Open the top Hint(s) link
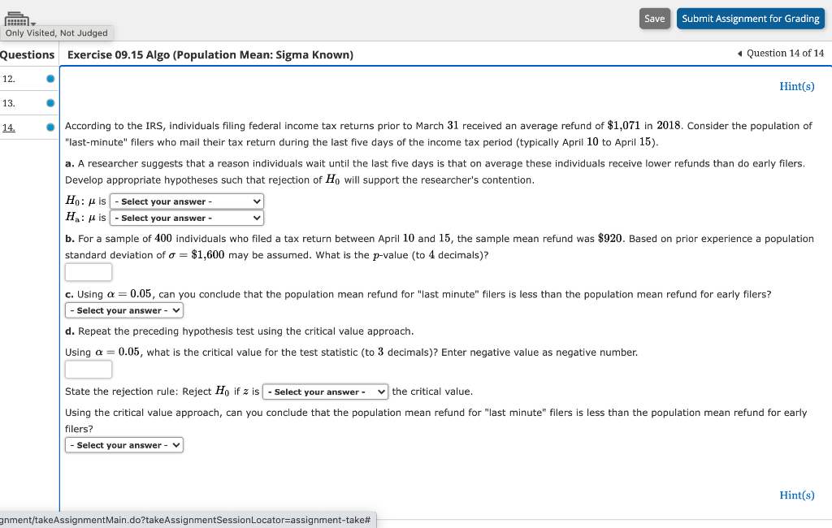The image size is (832, 528). tap(796, 86)
